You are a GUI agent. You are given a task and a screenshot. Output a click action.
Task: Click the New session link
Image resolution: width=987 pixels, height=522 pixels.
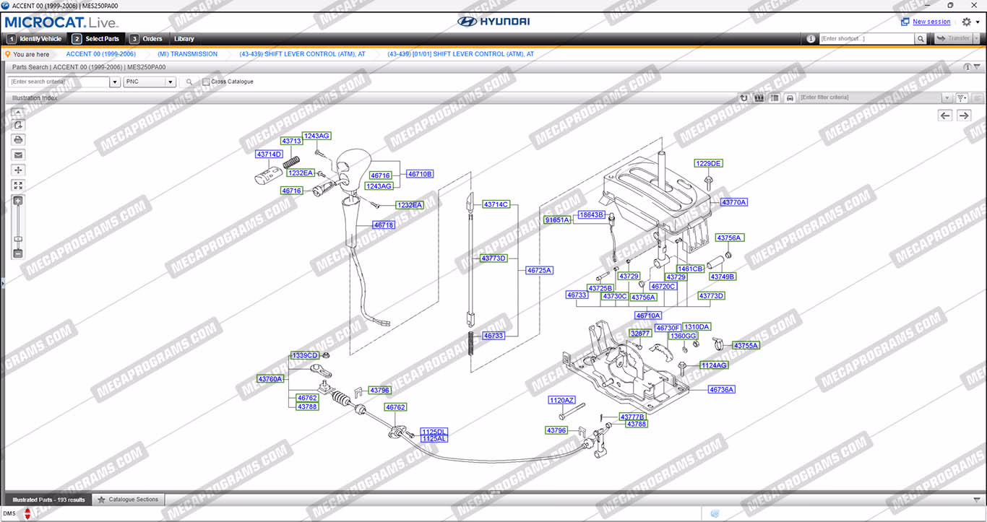[x=931, y=22]
